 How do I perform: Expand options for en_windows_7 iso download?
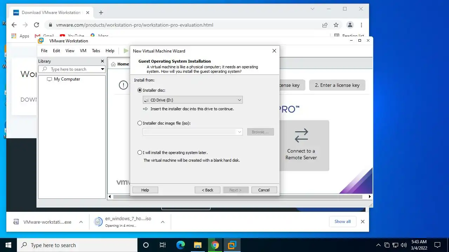(x=163, y=222)
